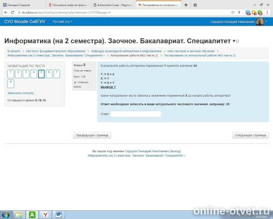This screenshot has height=219, width=273.
Task: Click the Ответ answer input field
Action: tap(136, 114)
